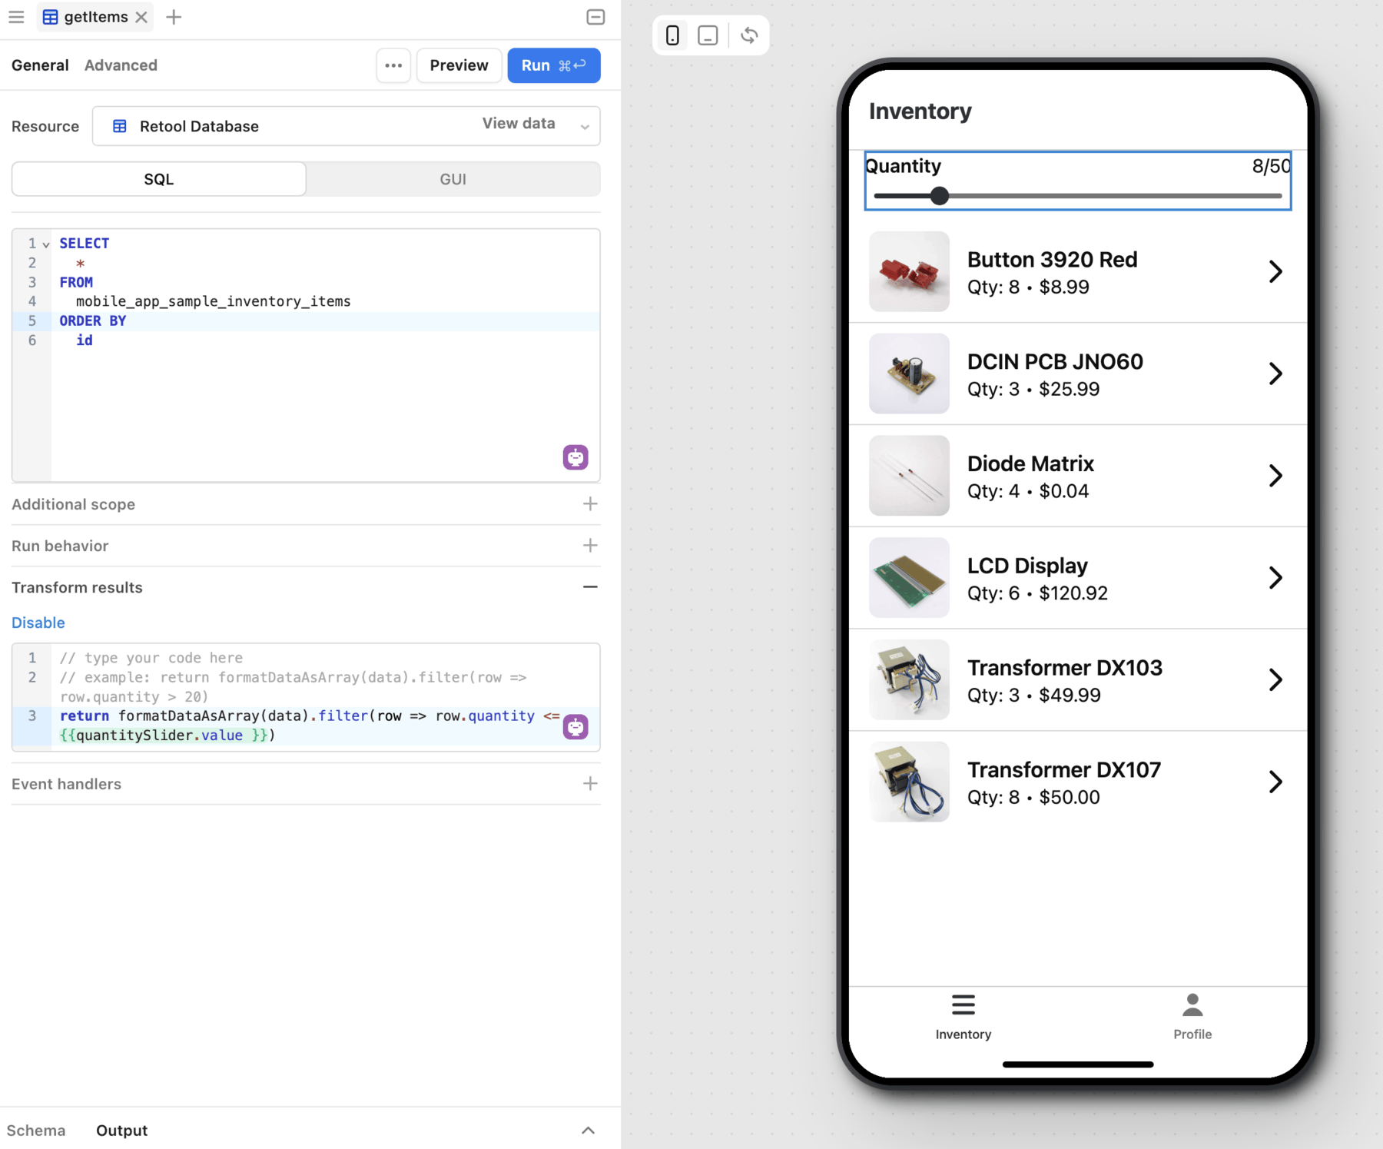Click the Diode Matrix thumbnail
The height and width of the screenshot is (1149, 1383).
[x=909, y=476]
